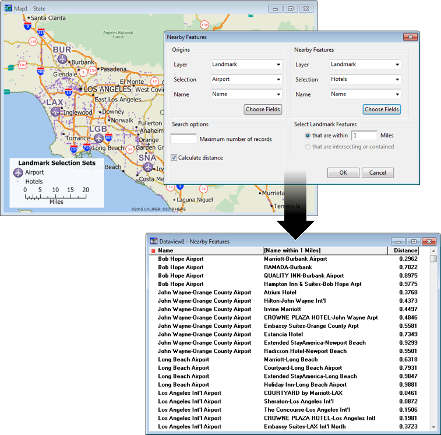Click the LAX airport icon on the map
The height and width of the screenshot is (435, 441).
55,112
